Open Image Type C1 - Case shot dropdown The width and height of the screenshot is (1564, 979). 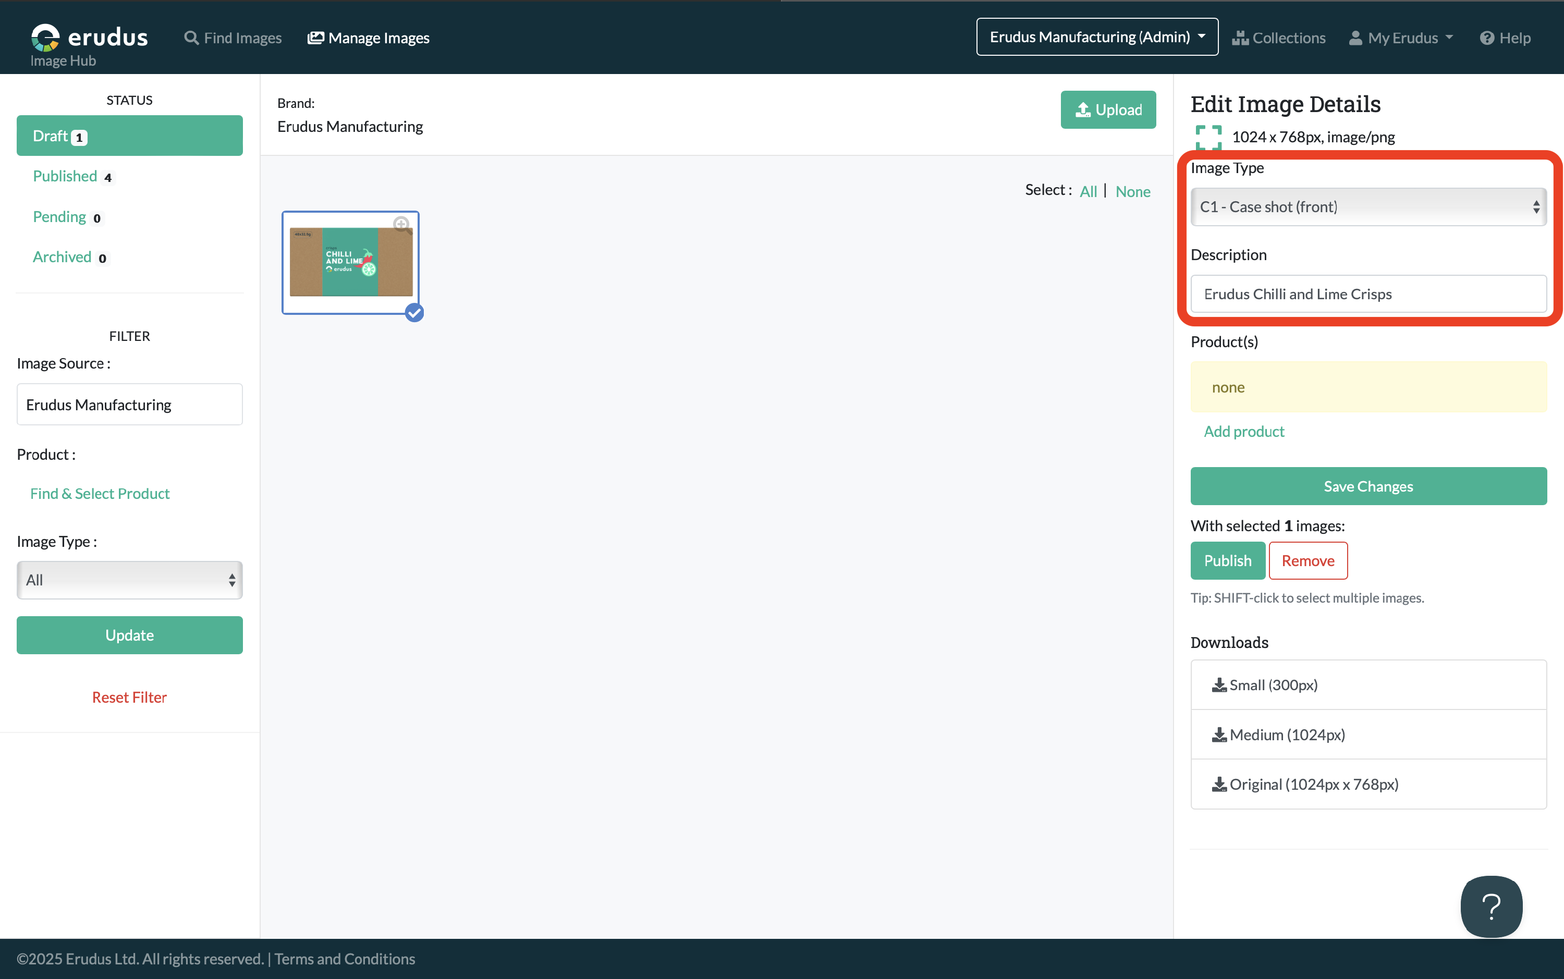pos(1368,207)
